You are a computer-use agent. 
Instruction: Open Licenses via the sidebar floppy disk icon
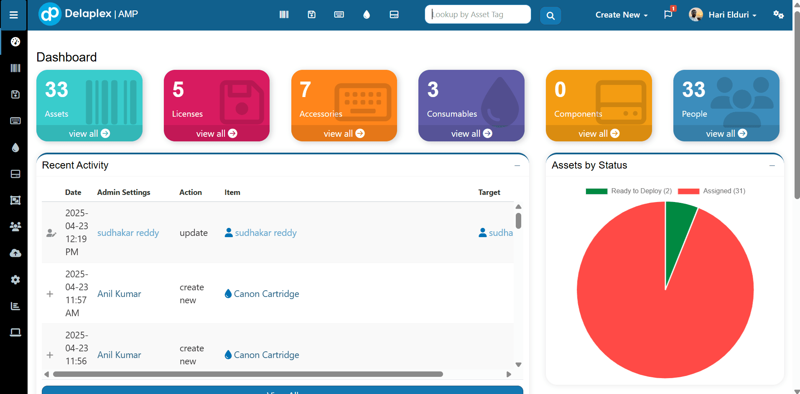15,95
